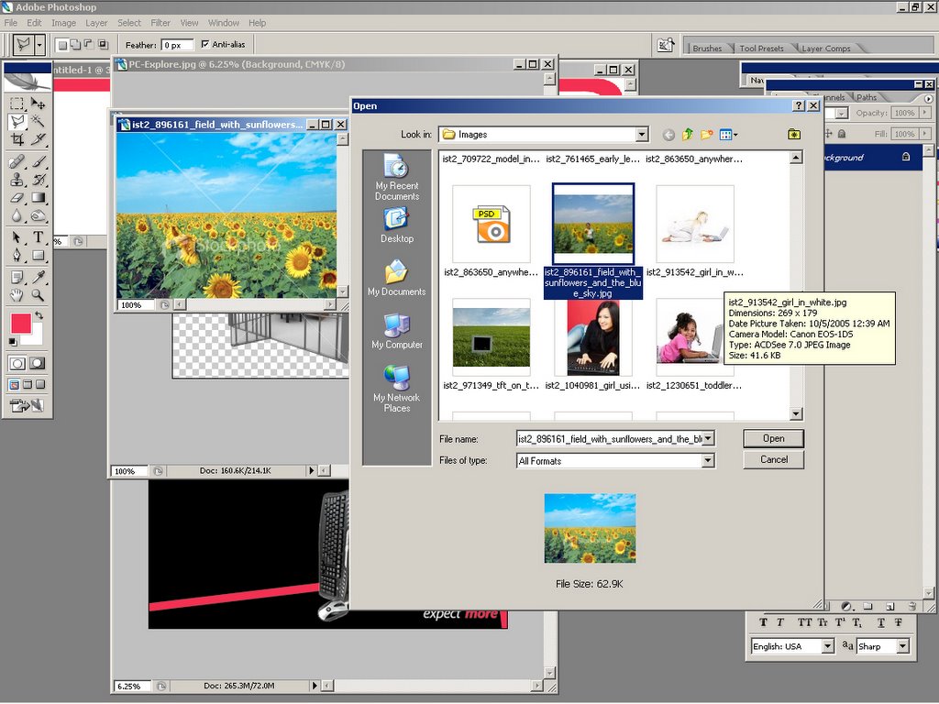Switch to Full Screen Mode with Menu Bar
The height and width of the screenshot is (704, 939).
[28, 385]
